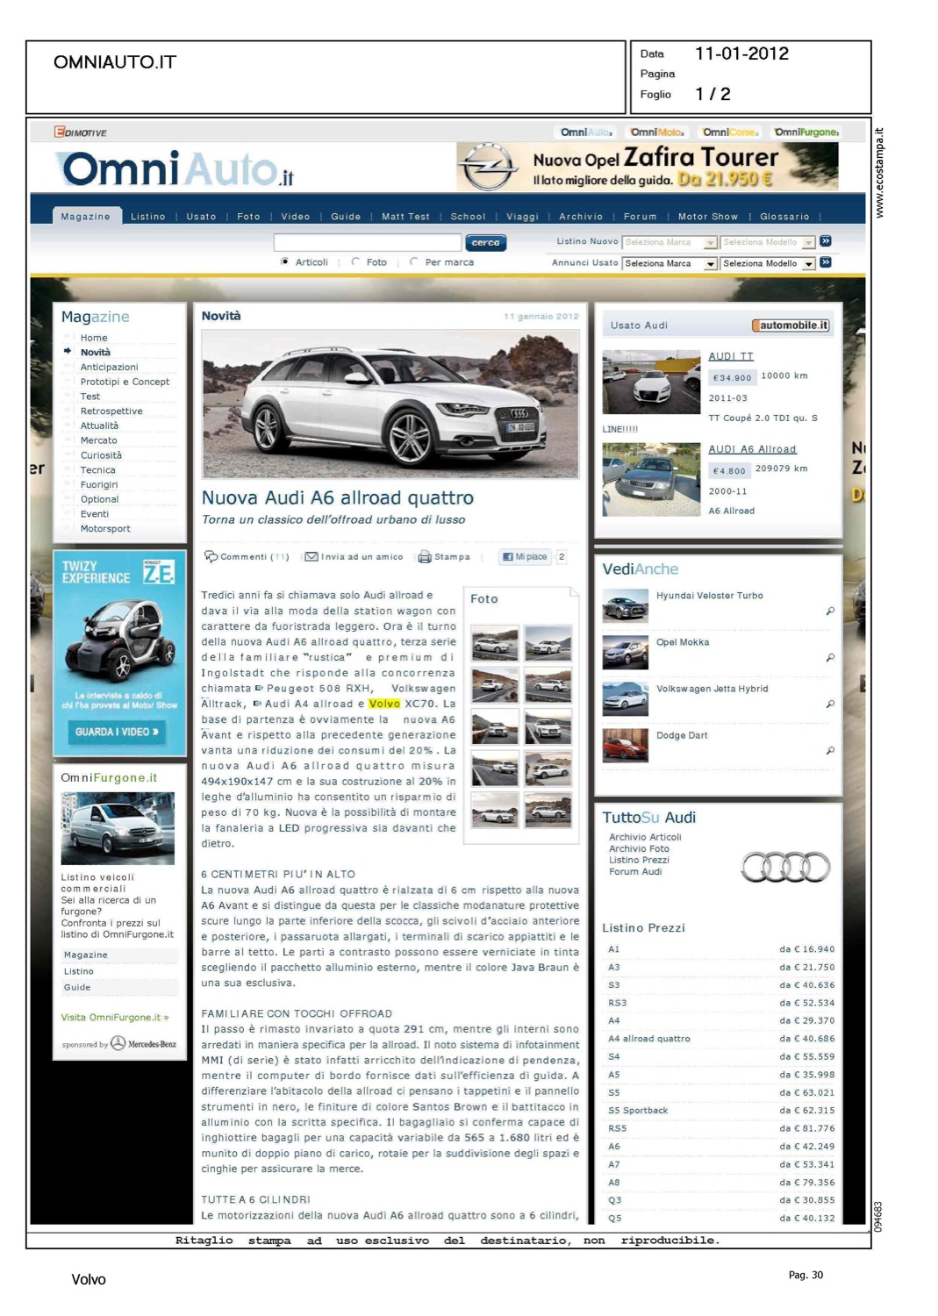The width and height of the screenshot is (938, 1316).
Task: Select the Foto search radio button
Action: point(355,261)
